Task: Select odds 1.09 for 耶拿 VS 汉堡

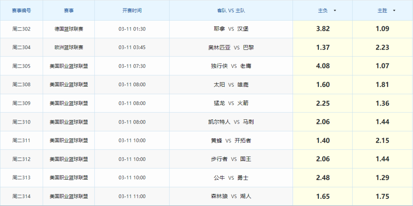Action: point(383,29)
